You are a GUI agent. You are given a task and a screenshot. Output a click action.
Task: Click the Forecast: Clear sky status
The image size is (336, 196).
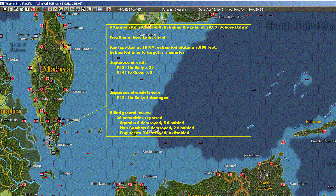click(174, 10)
